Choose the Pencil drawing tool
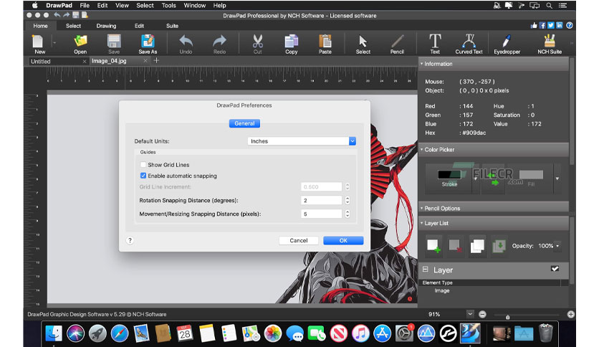 click(397, 44)
